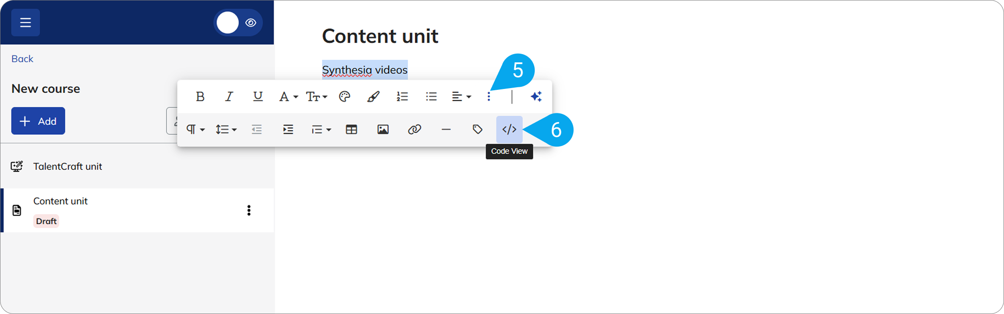Open the font size dropdown
This screenshot has width=1004, height=314.
[x=316, y=96]
